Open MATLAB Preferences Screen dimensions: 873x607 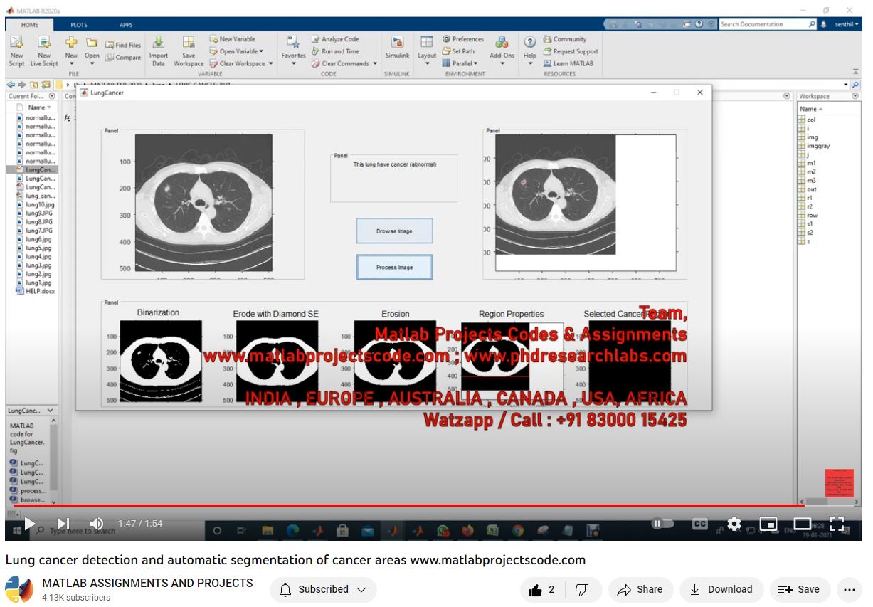pos(462,39)
